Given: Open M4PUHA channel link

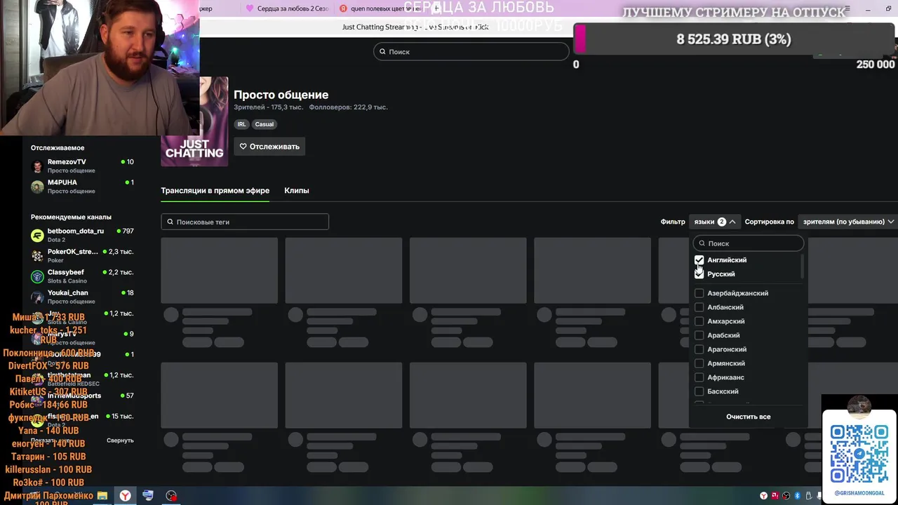Looking at the screenshot, I should tap(62, 182).
